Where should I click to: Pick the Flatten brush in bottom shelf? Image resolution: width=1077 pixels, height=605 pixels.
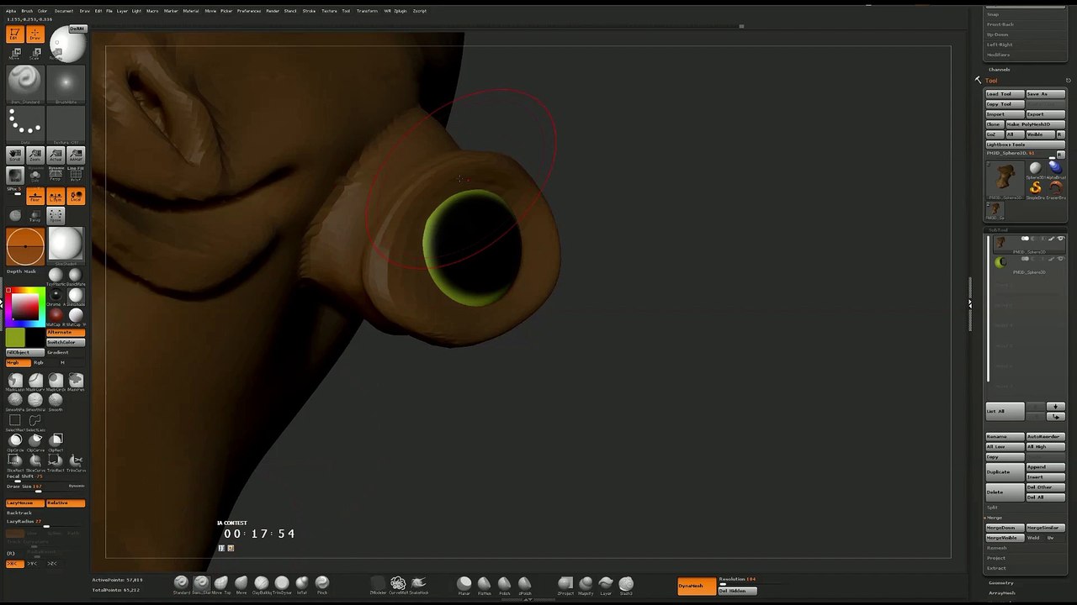(x=484, y=584)
